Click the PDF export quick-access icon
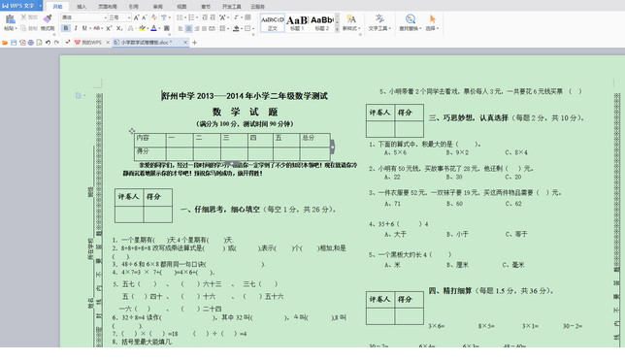The width and height of the screenshot is (625, 361). [22, 43]
